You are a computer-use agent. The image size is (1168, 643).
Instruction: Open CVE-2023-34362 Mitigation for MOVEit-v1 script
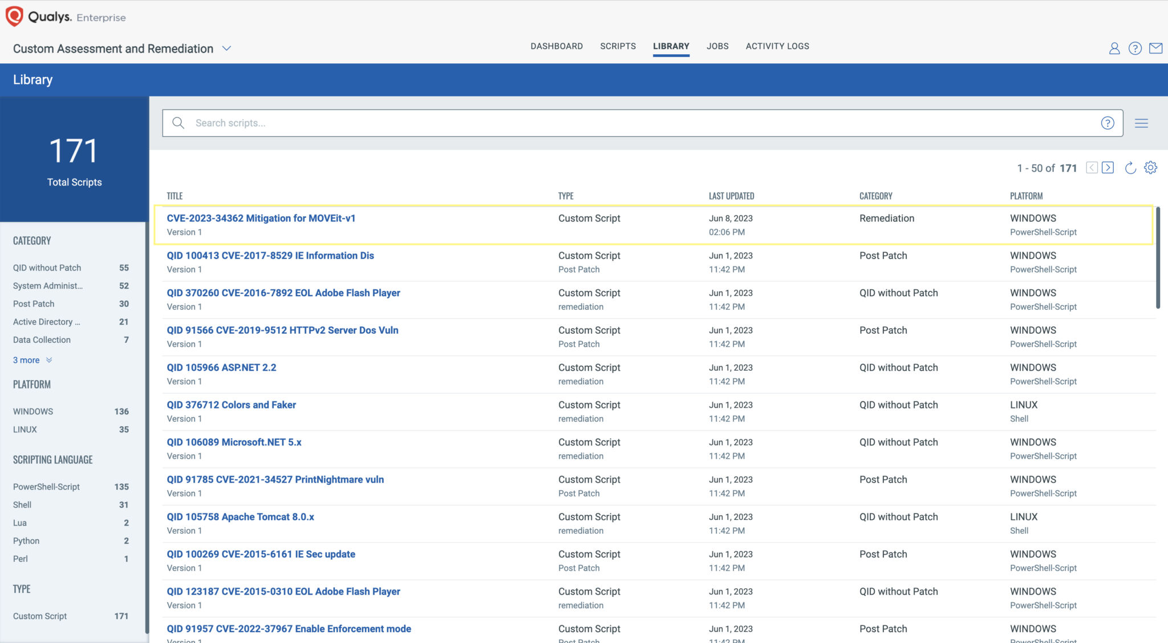point(261,218)
